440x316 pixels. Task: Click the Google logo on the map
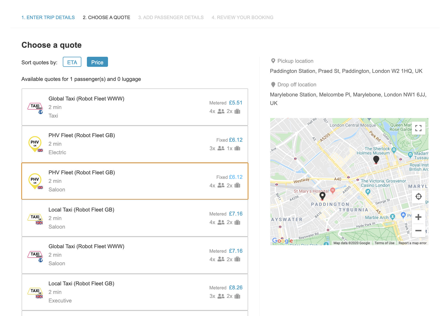coord(283,241)
